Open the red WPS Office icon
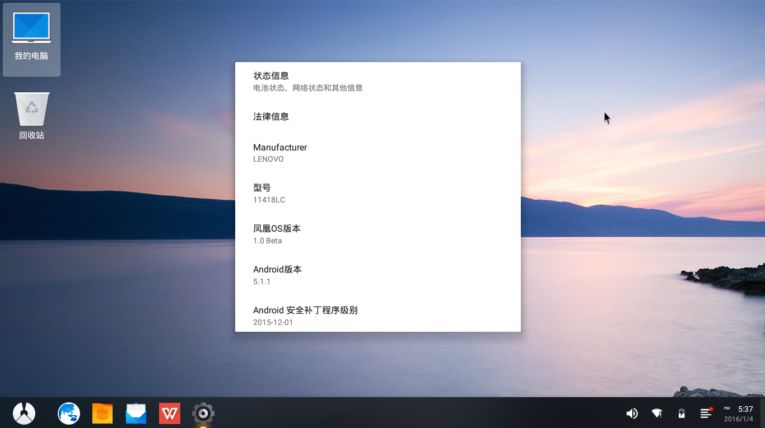This screenshot has width=765, height=428. 170,413
